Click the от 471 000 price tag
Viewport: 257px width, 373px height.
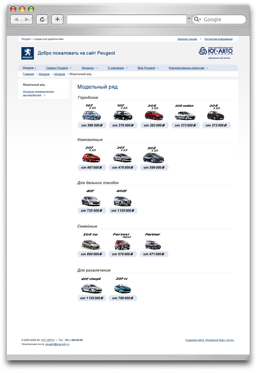[x=154, y=254]
